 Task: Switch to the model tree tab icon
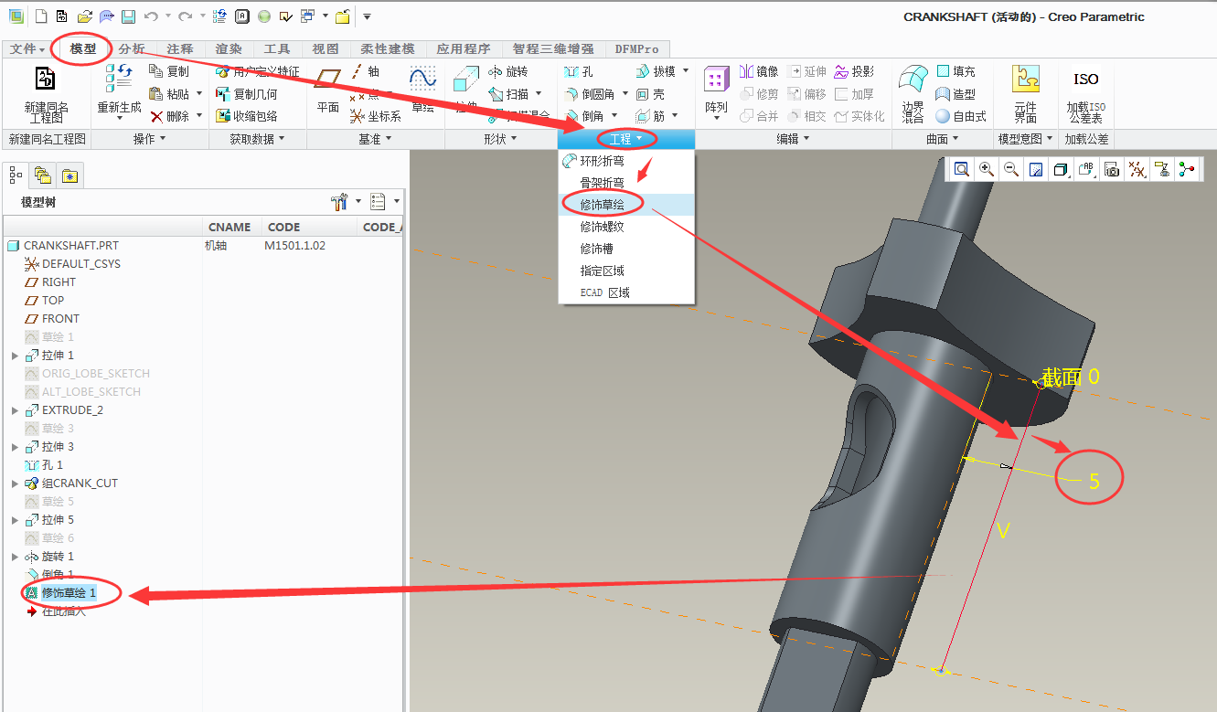[x=16, y=175]
